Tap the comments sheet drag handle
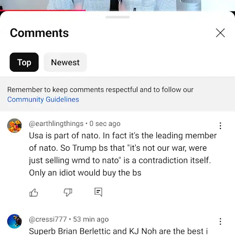The width and height of the screenshot is (235, 235). (117, 17)
